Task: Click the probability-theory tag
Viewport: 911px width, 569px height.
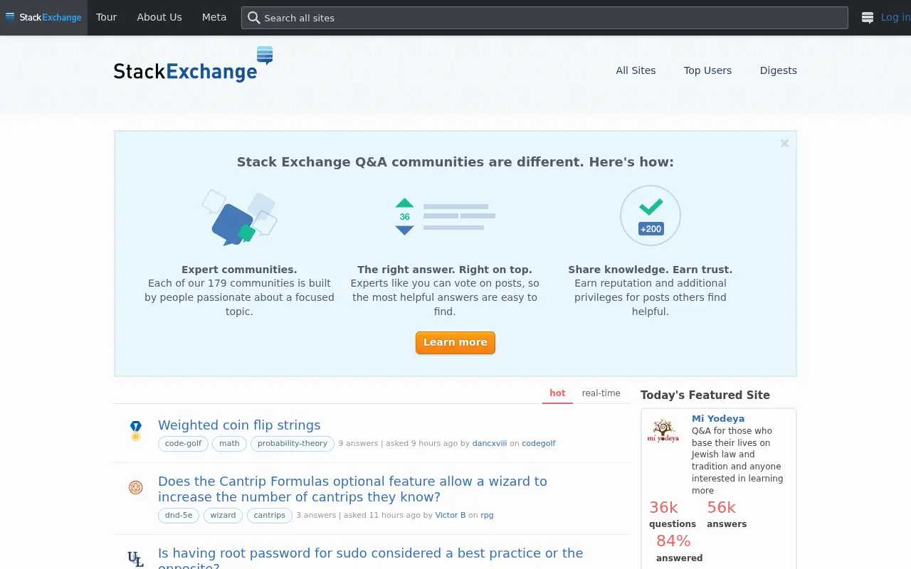Action: (x=293, y=443)
